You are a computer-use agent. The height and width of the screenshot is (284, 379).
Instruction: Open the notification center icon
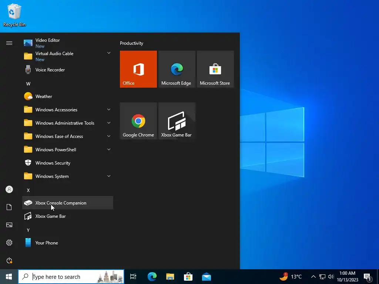pos(368,277)
